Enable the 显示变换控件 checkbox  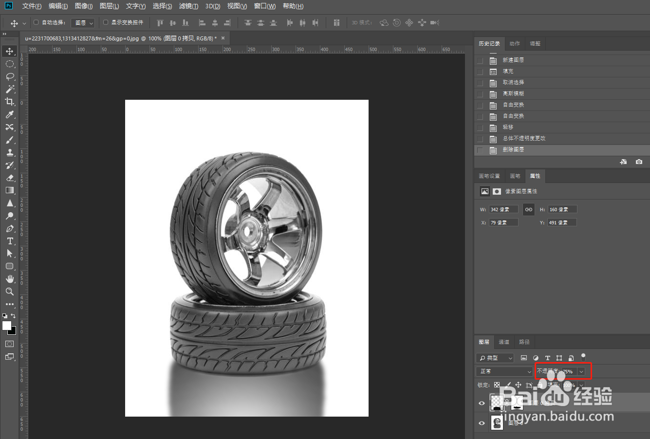(106, 22)
